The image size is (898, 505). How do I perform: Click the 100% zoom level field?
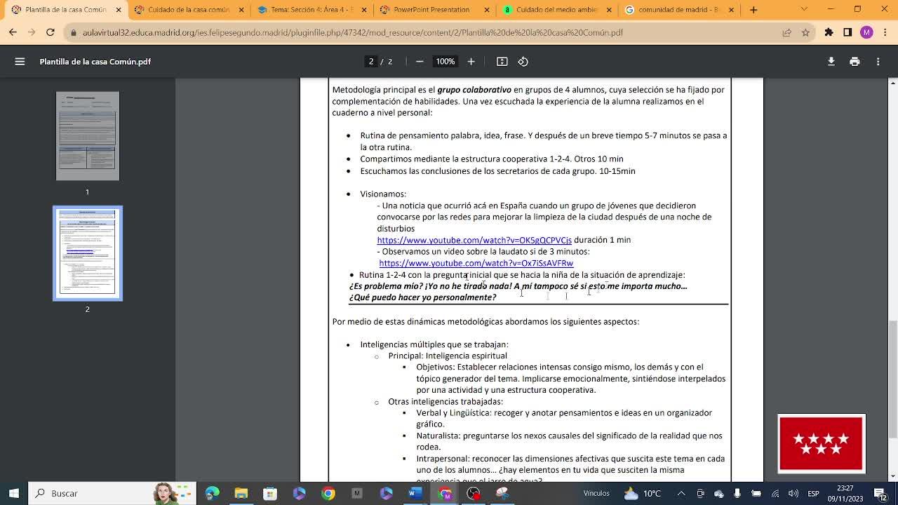point(445,62)
